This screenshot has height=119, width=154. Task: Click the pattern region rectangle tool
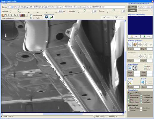(130, 45)
